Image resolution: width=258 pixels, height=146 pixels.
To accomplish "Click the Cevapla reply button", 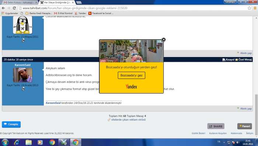I will (11, 125).
